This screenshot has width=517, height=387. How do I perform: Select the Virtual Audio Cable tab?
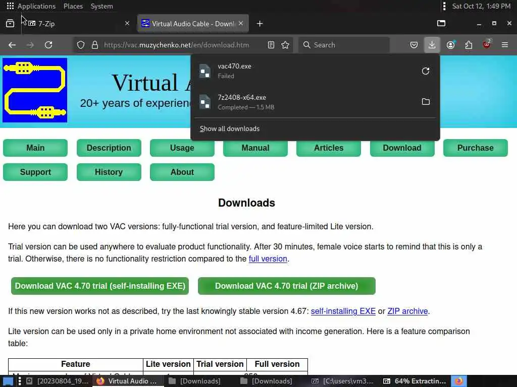(x=193, y=24)
